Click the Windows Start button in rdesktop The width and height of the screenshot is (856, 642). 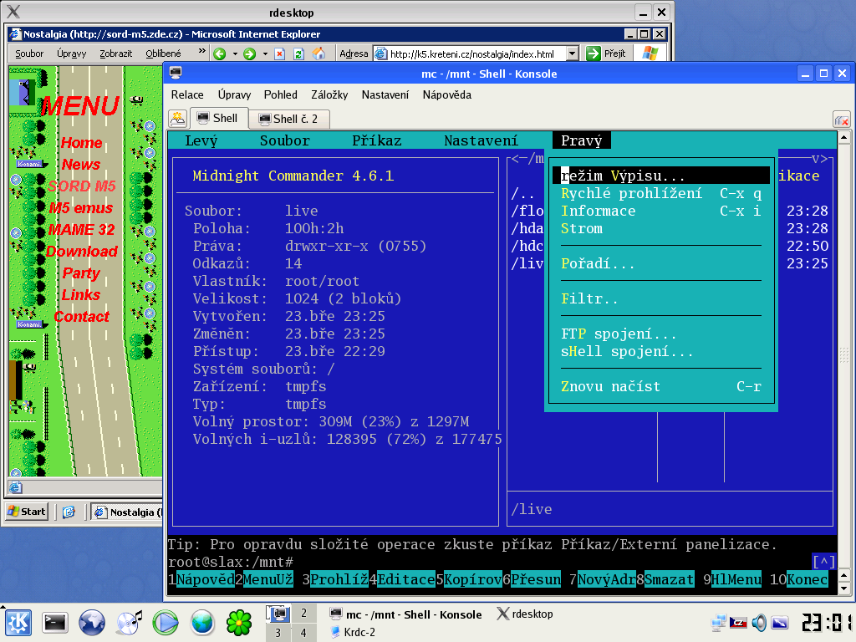point(26,512)
